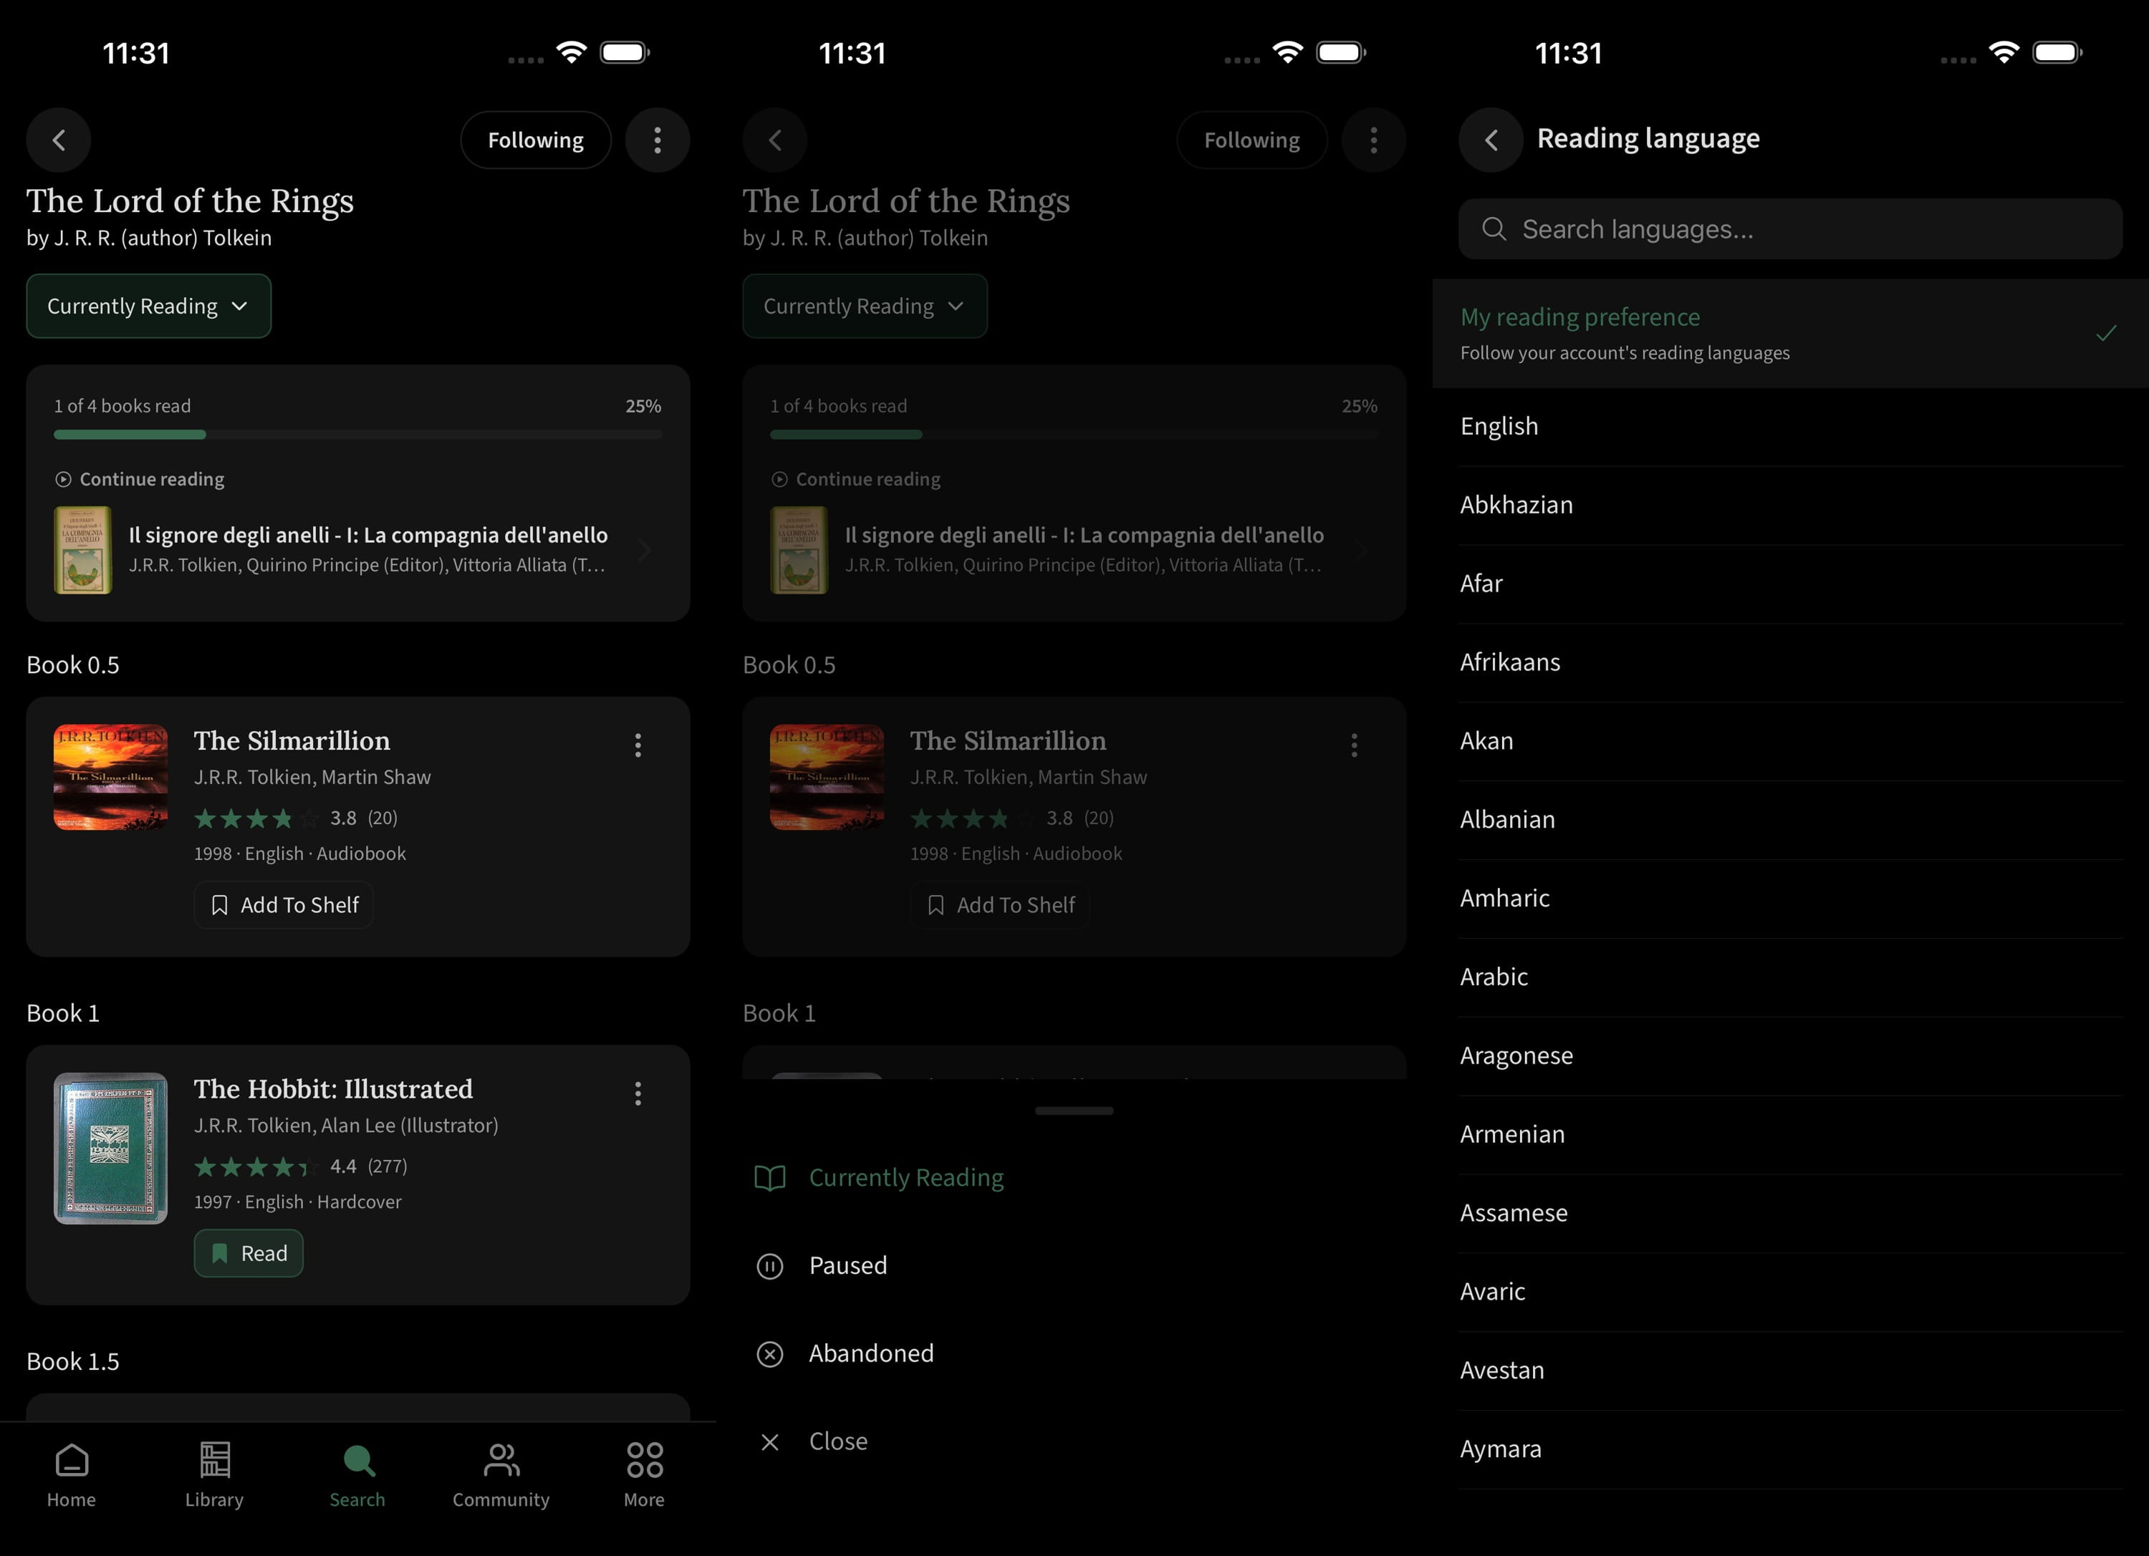This screenshot has height=1556, width=2149.
Task: Close the status bottom sheet
Action: pos(1074,1441)
